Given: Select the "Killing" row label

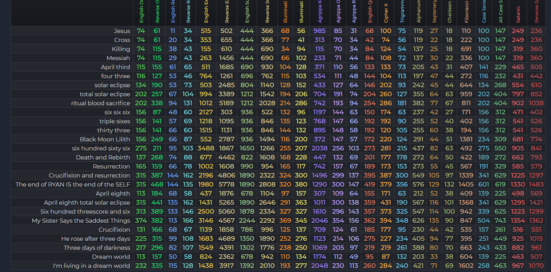Looking at the screenshot, I should tap(121, 49).
